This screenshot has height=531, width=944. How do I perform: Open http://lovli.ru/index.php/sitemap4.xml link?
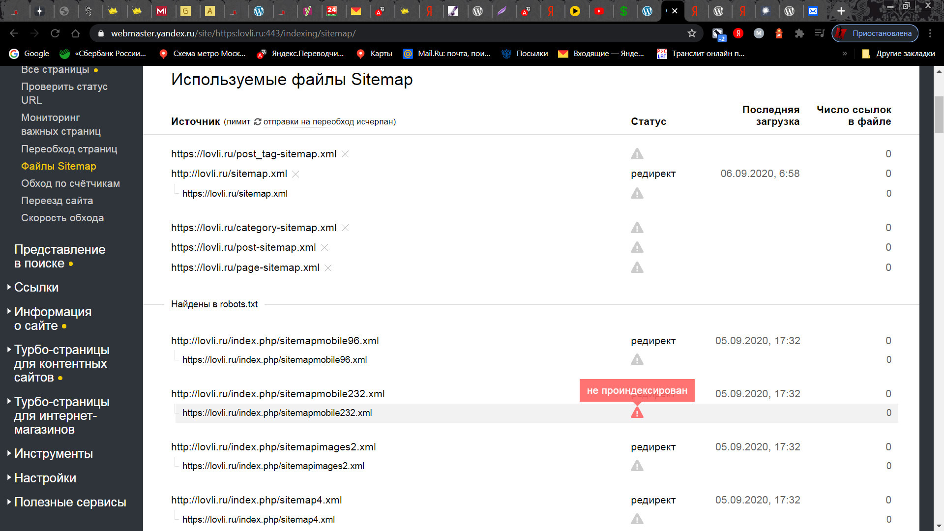[256, 500]
